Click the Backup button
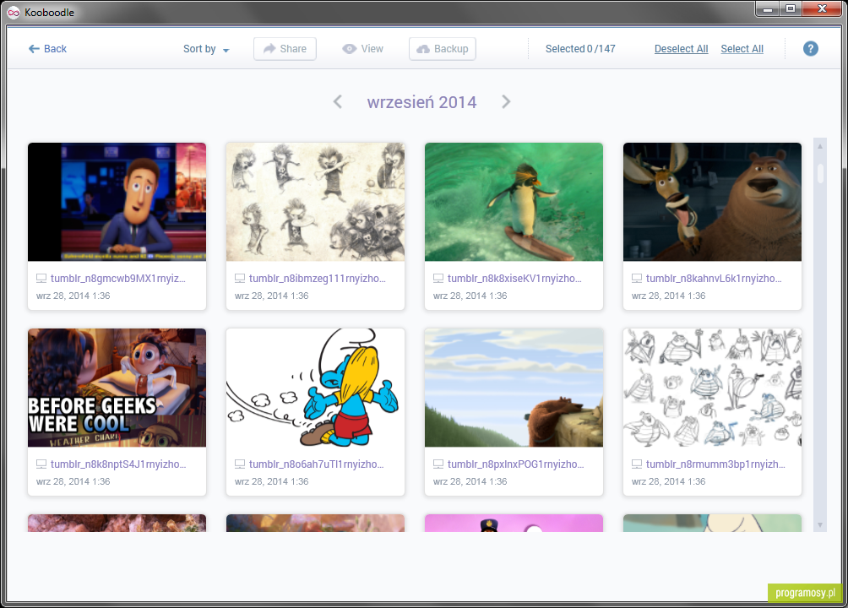The image size is (848, 608). pyautogui.click(x=443, y=49)
